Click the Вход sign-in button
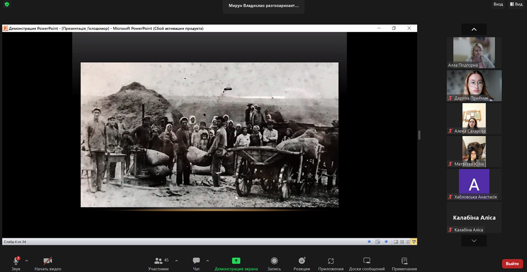The height and width of the screenshot is (272, 527). [498, 4]
